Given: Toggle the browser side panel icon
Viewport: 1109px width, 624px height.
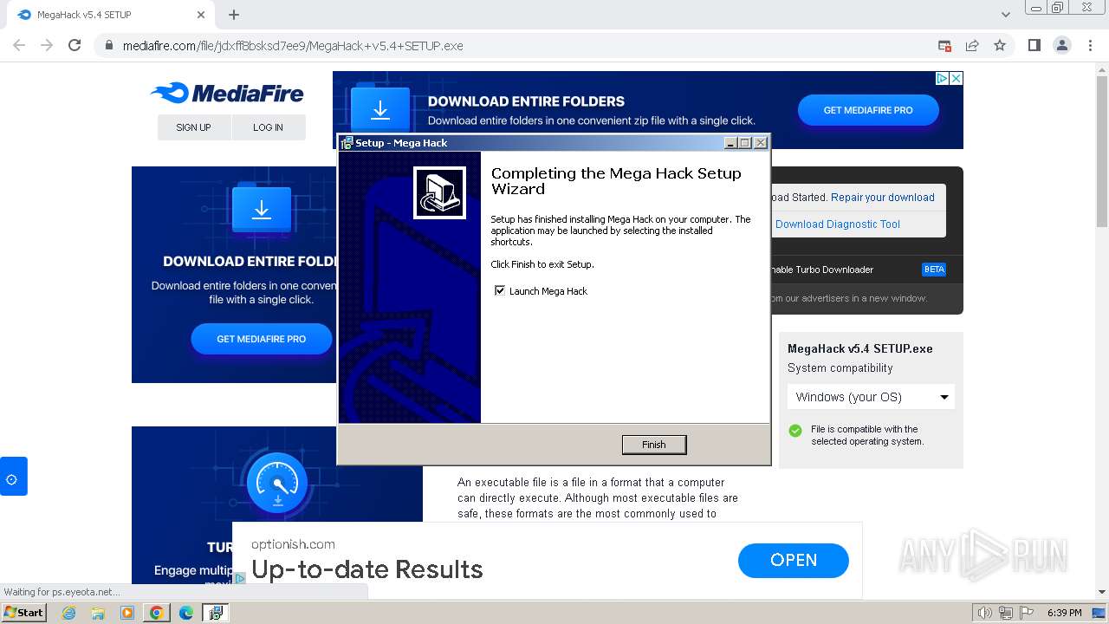Looking at the screenshot, I should click(1034, 45).
